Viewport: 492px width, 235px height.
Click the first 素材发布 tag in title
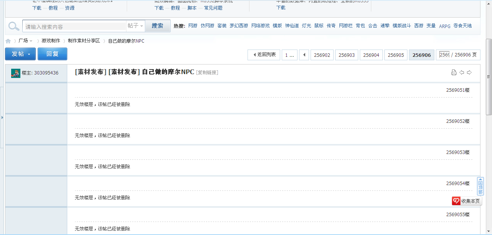click(x=91, y=72)
